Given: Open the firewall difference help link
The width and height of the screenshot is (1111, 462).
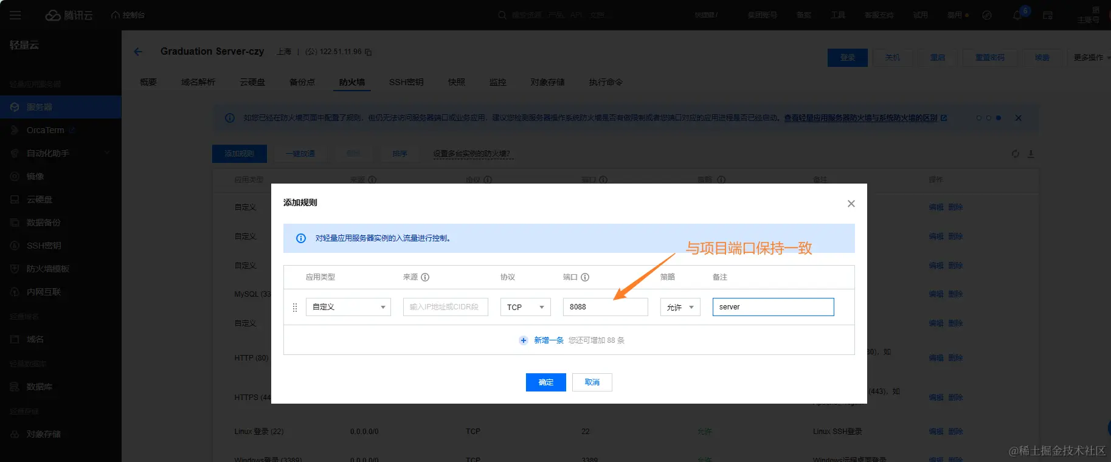Looking at the screenshot, I should [x=865, y=118].
